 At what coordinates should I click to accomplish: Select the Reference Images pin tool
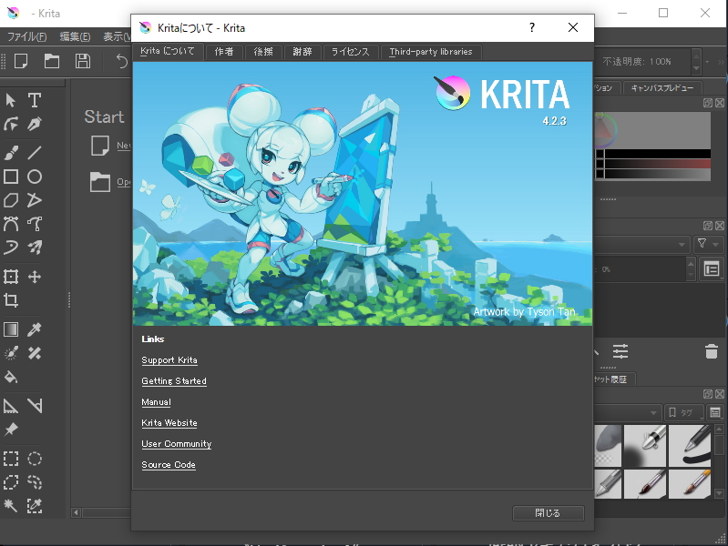pyautogui.click(x=11, y=430)
